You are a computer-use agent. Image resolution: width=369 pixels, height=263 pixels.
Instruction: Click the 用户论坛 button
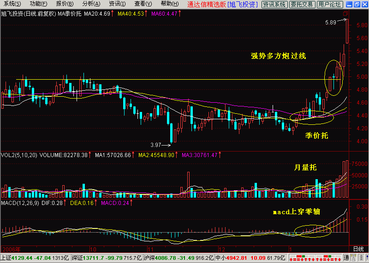pos(329,4)
